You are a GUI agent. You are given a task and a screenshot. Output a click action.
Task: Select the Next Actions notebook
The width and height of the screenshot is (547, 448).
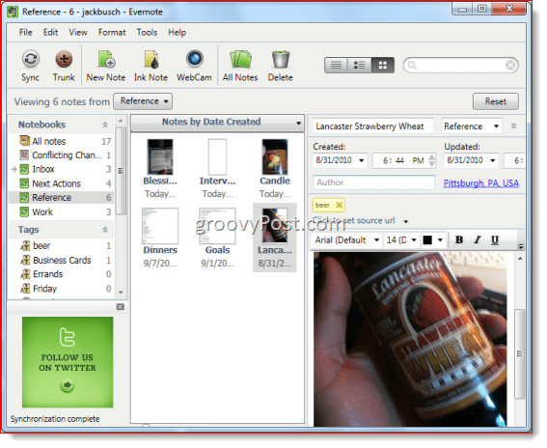(61, 183)
